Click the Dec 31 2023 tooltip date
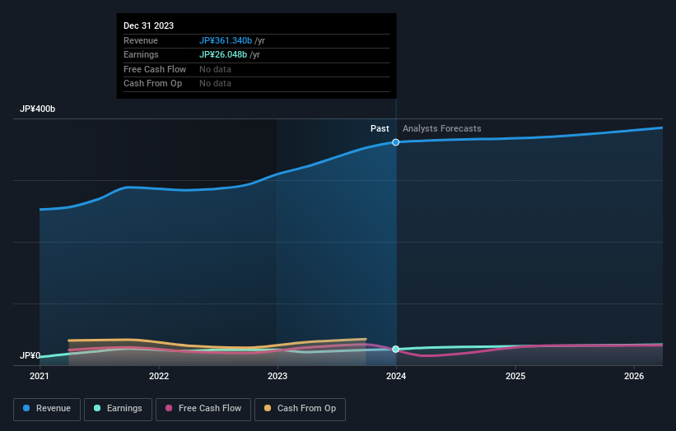The image size is (676, 431). 149,25
